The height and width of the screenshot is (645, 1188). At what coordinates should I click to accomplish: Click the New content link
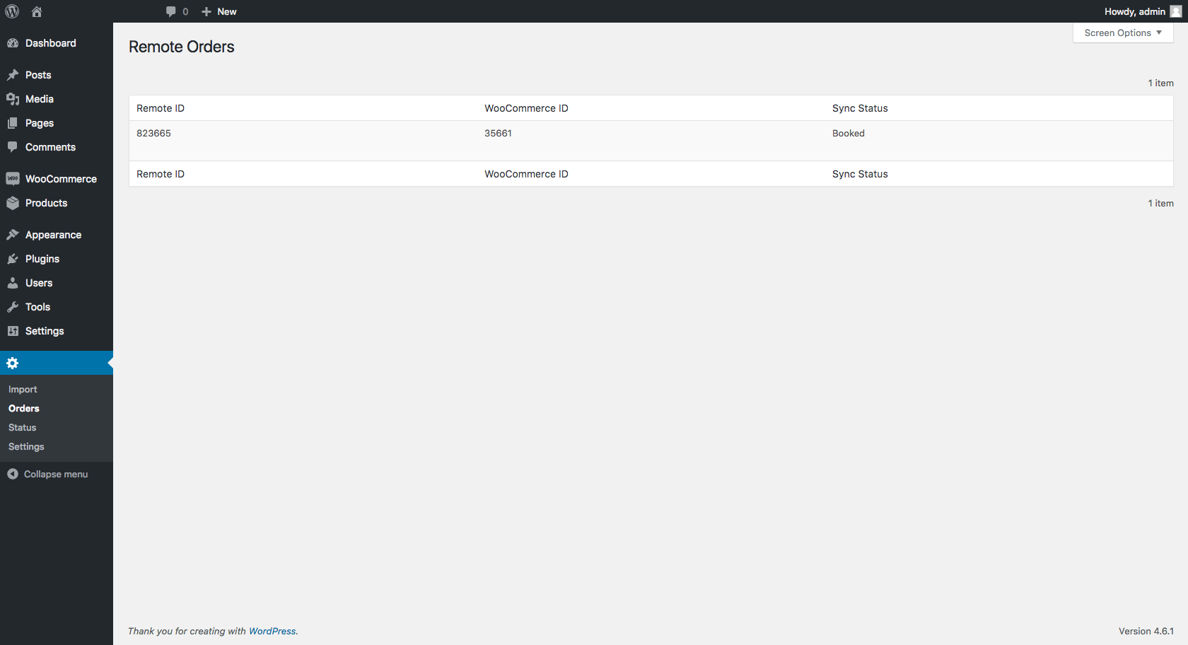[227, 11]
